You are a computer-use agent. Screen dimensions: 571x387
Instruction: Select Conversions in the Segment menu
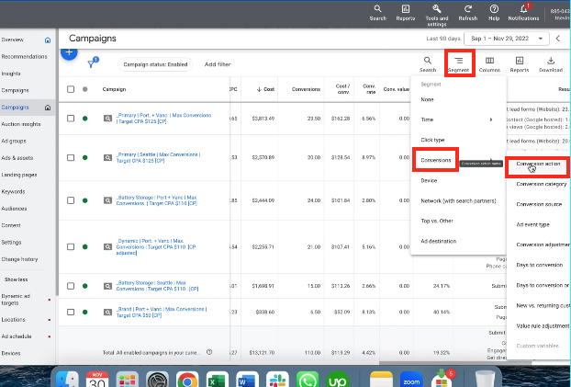(436, 160)
